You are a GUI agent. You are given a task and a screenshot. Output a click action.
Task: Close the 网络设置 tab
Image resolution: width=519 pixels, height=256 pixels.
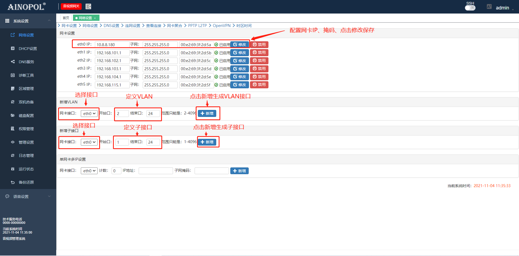(x=95, y=18)
